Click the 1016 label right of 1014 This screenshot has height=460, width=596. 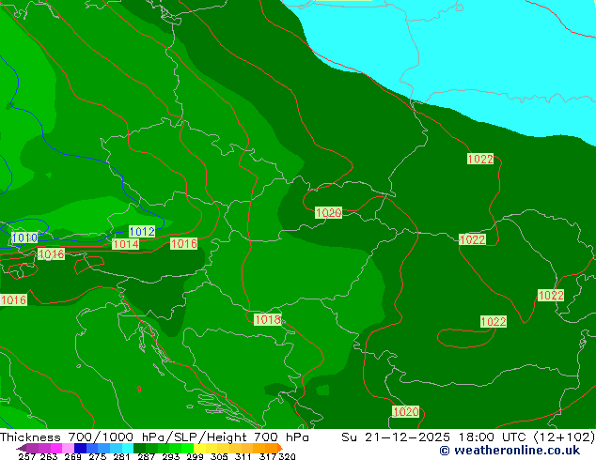[x=184, y=243]
